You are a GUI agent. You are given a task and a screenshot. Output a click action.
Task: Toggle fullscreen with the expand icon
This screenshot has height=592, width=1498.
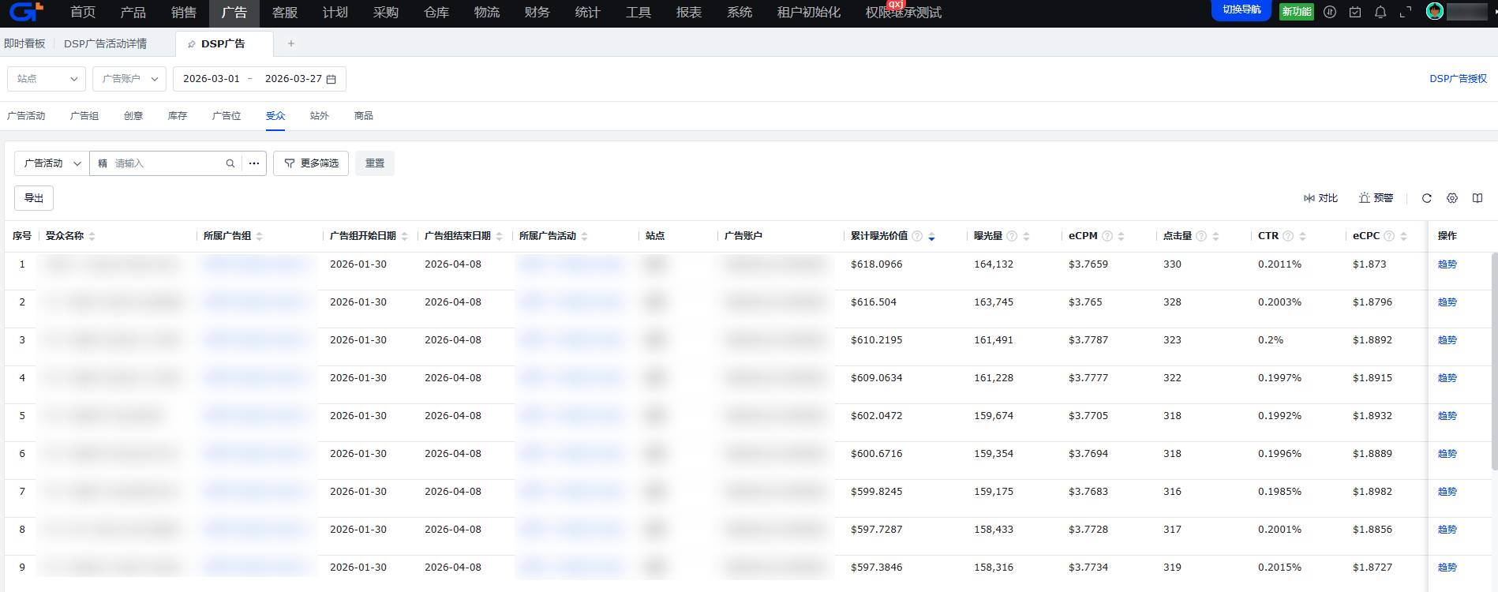click(x=1405, y=13)
